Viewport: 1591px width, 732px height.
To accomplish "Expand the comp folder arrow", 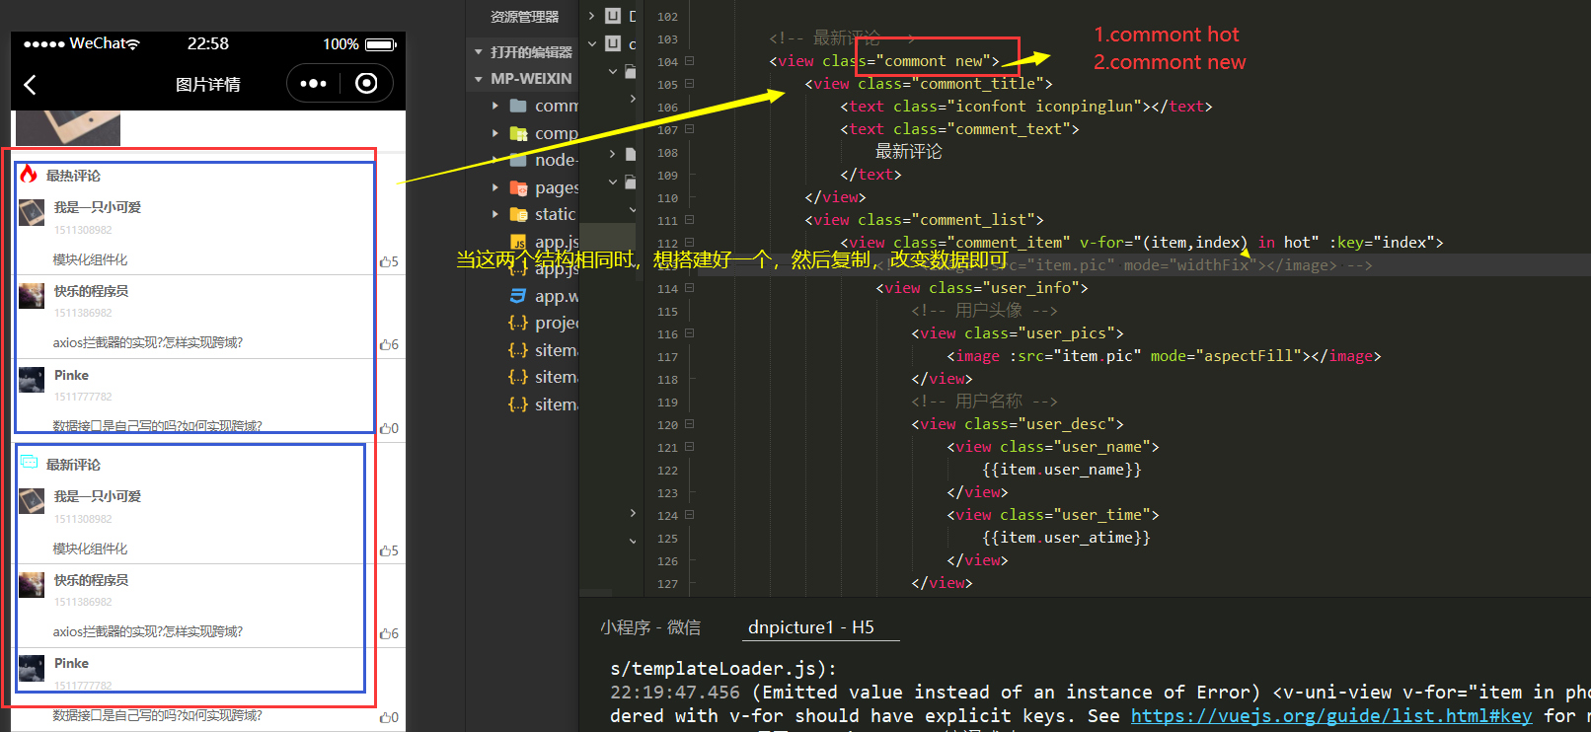I will click(495, 133).
